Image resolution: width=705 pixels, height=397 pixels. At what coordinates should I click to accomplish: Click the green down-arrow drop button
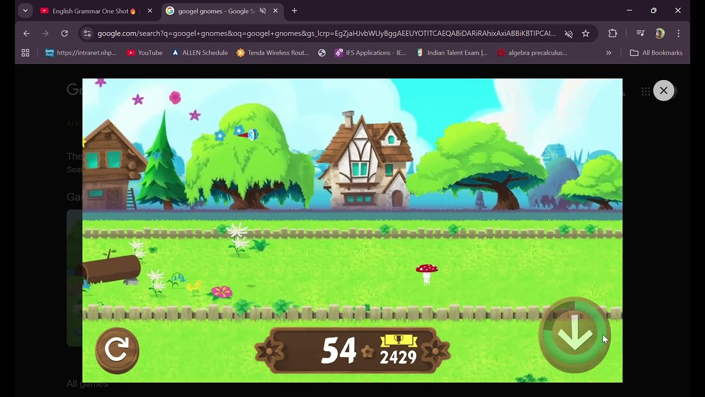coord(574,335)
